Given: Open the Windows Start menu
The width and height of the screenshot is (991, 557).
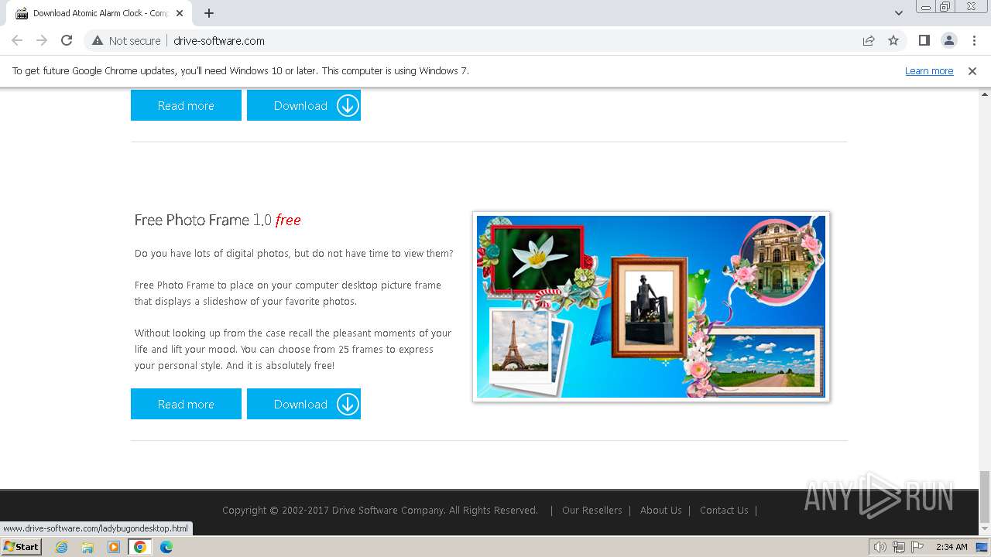Looking at the screenshot, I should 21,547.
